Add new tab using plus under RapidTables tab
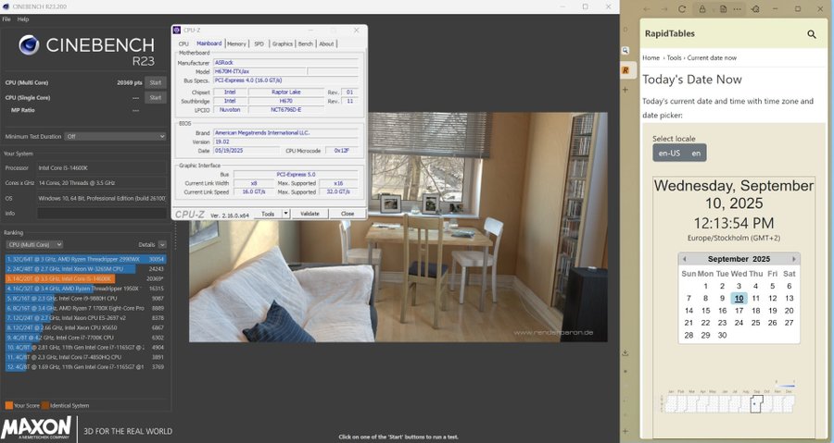Image resolution: width=834 pixels, height=443 pixels. [625, 90]
